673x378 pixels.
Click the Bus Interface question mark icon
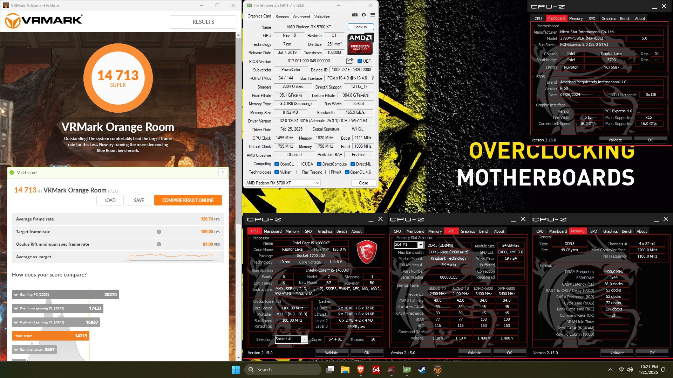click(x=373, y=78)
